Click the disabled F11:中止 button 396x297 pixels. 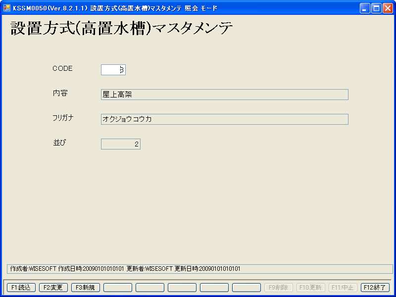pyautogui.click(x=343, y=288)
